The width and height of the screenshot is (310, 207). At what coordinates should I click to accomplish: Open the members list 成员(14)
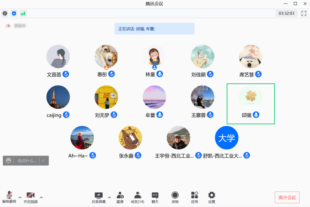(137, 197)
